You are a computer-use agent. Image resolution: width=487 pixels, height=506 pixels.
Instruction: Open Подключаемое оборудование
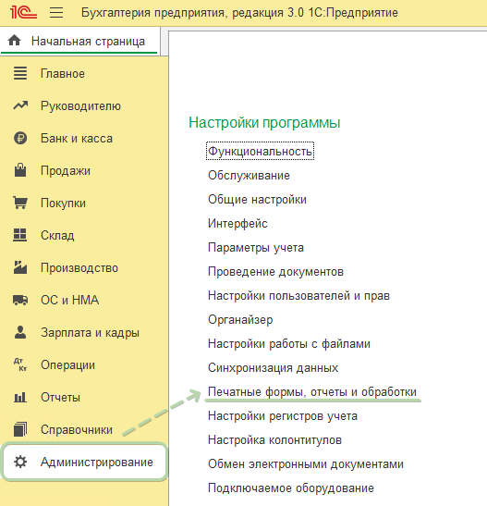click(291, 487)
